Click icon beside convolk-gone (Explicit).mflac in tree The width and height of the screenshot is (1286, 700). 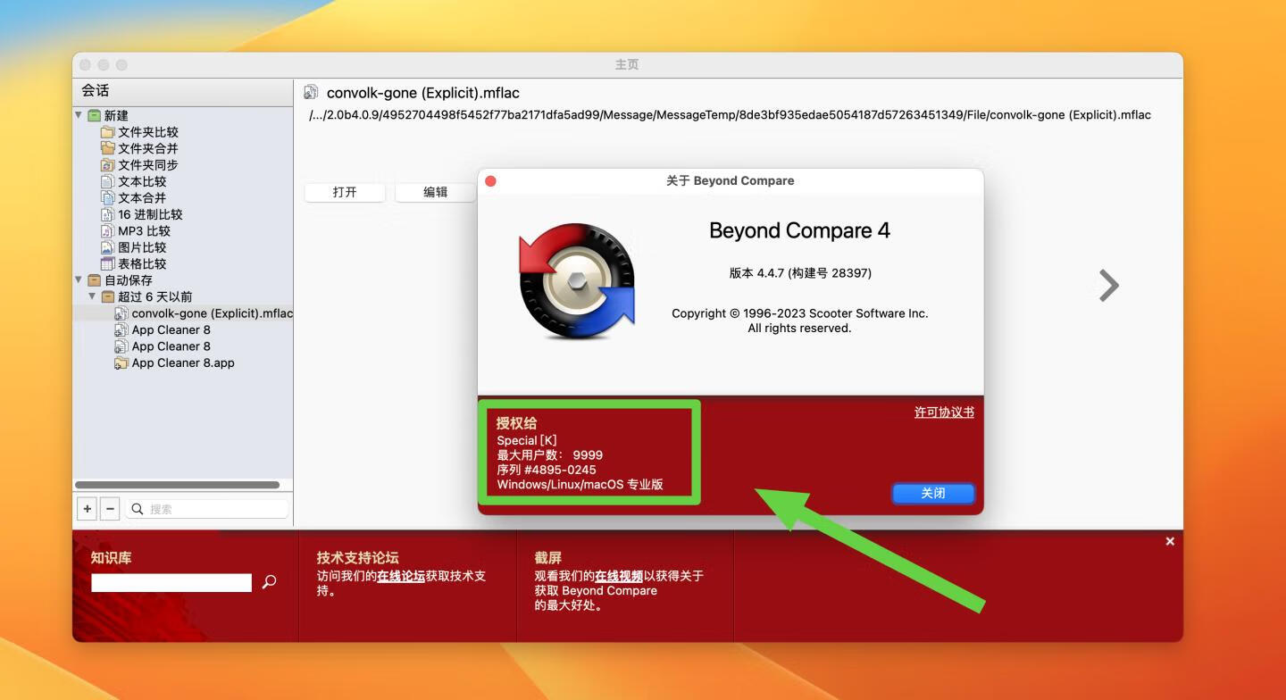click(x=121, y=313)
